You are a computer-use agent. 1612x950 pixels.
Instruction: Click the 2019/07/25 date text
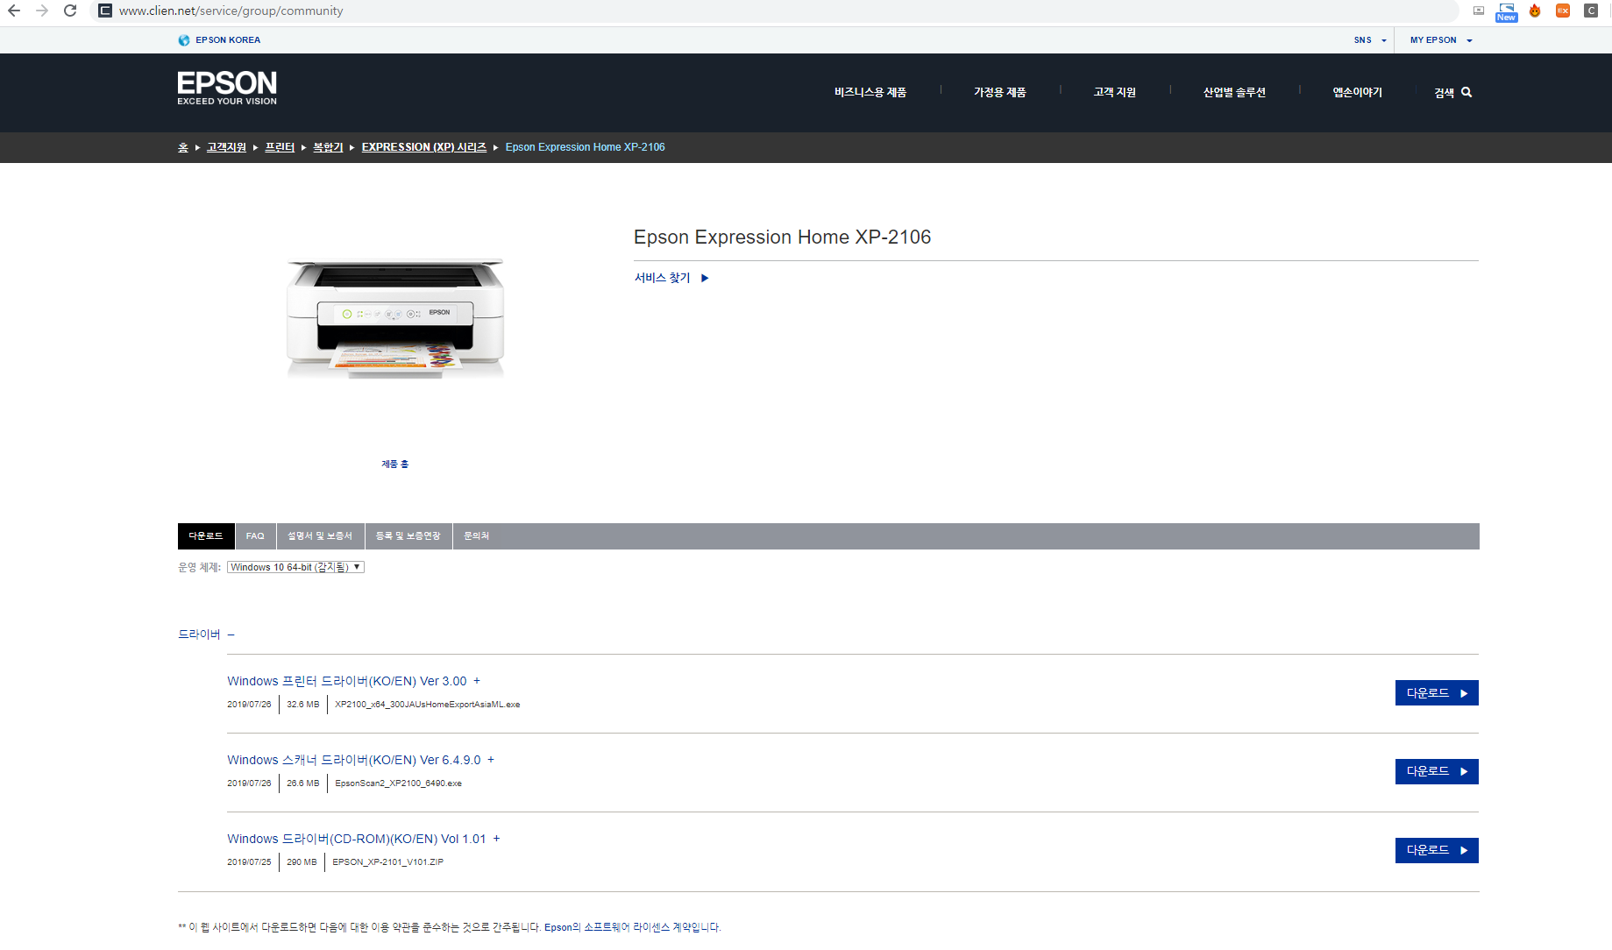(249, 862)
